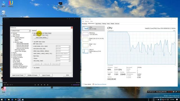Open the Windows Start menu

pos(2,100)
